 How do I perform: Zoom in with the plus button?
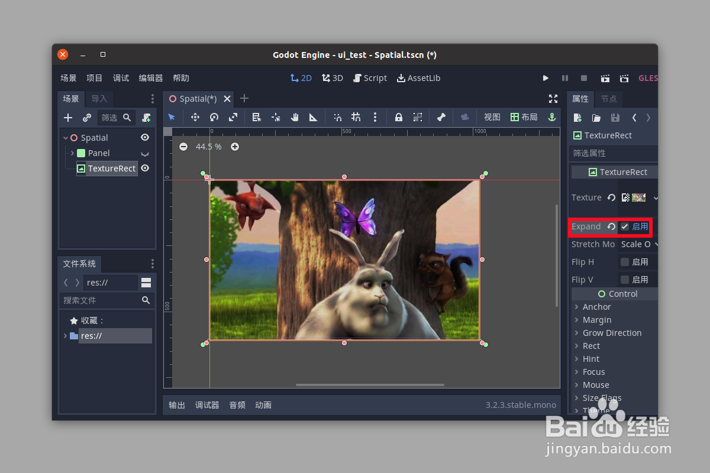click(x=235, y=147)
